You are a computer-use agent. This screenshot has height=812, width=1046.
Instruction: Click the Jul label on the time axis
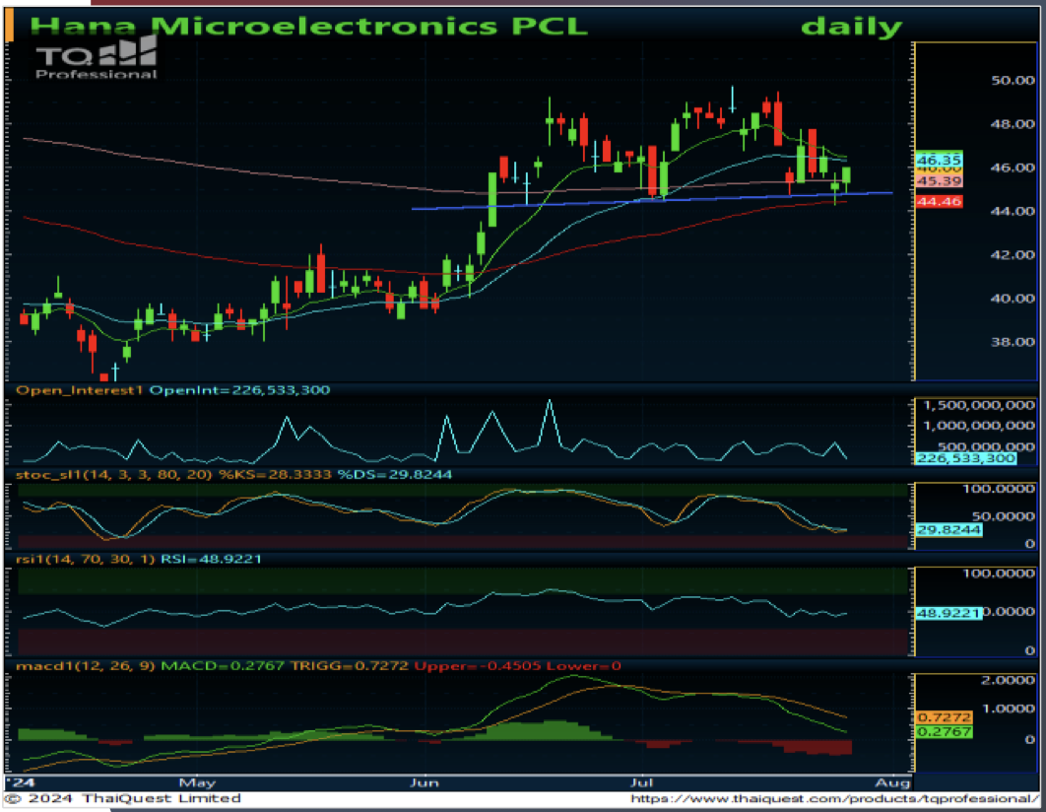pos(642,782)
